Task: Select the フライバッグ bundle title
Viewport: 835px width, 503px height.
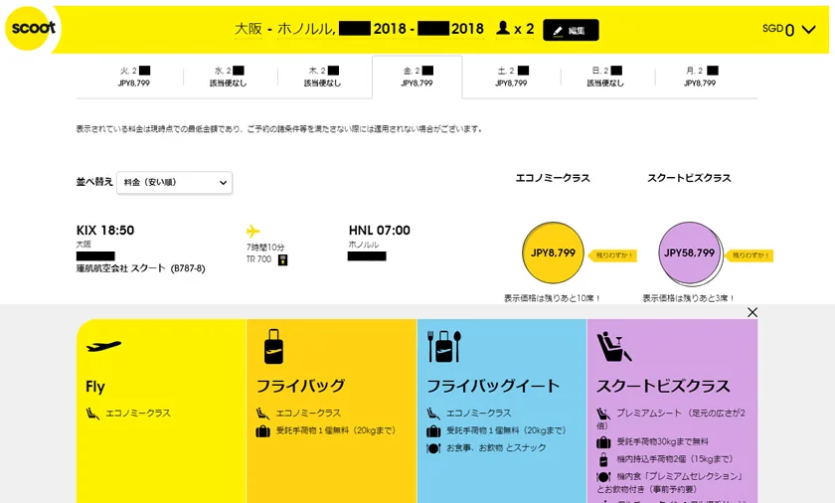Action: tap(301, 386)
